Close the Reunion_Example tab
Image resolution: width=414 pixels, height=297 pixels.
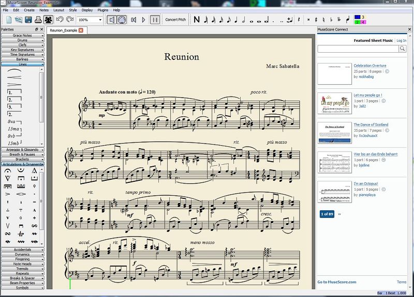pos(81,30)
